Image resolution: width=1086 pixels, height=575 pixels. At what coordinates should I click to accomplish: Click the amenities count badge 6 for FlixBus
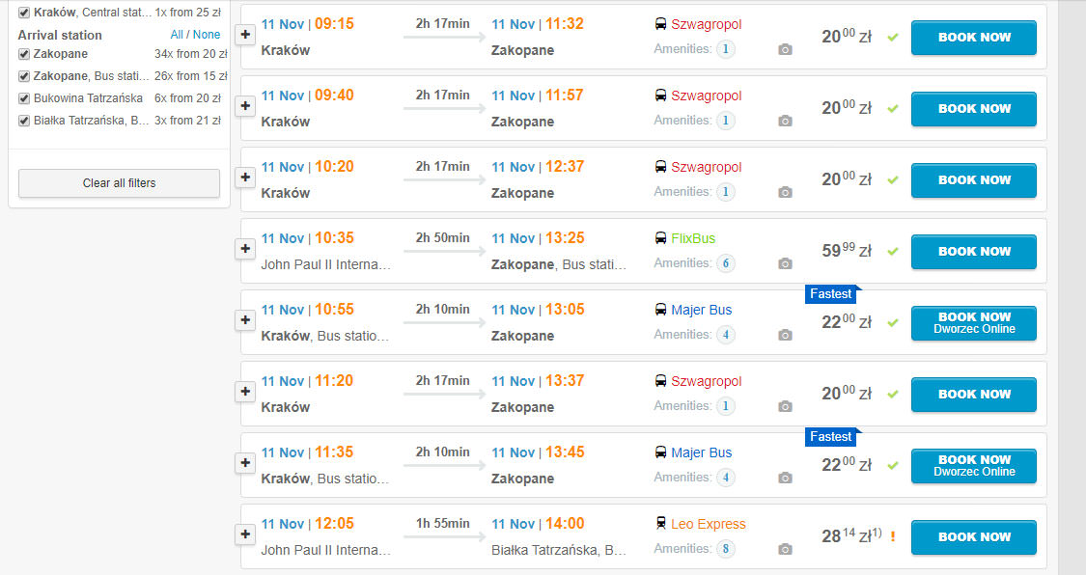click(x=725, y=263)
